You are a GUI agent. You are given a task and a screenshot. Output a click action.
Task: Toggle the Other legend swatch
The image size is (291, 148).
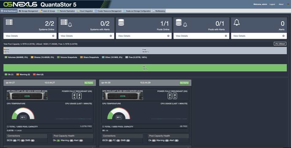[103, 57]
